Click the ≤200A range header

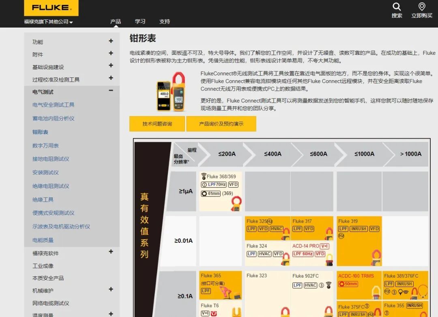pos(227,154)
